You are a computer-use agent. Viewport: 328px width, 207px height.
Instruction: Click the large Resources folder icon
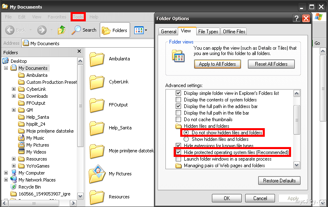tap(96, 198)
